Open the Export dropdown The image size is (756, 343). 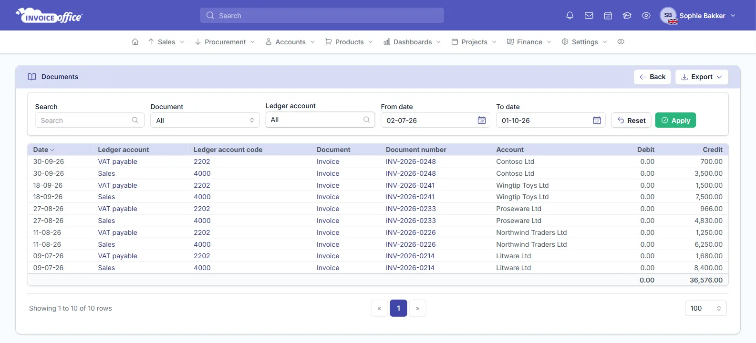click(702, 77)
